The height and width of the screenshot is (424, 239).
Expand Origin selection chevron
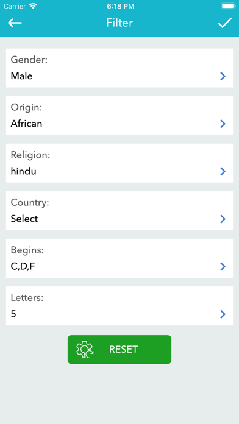click(x=223, y=124)
